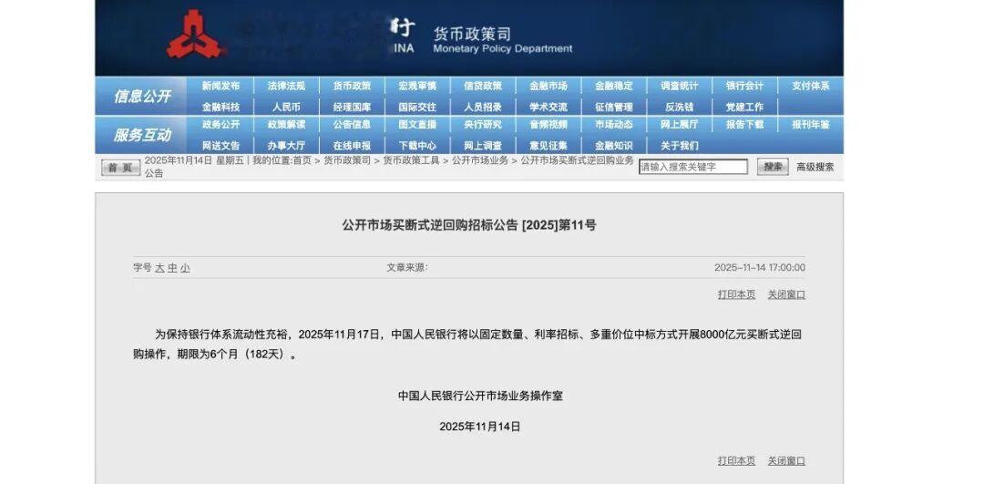Open the 高级搜索 advanced search link
984x484 pixels.
pyautogui.click(x=815, y=167)
